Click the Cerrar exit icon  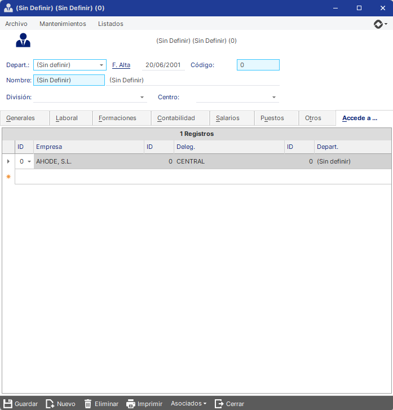tap(219, 404)
